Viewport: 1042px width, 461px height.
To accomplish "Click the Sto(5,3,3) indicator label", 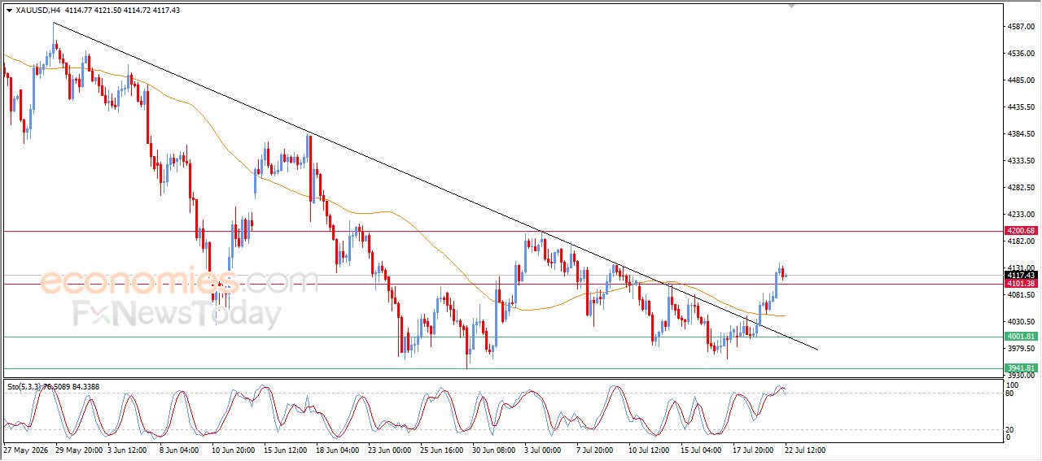I will [x=27, y=387].
